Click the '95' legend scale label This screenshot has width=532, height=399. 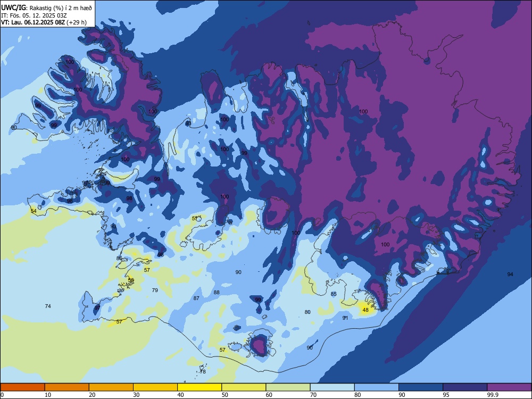446,395
